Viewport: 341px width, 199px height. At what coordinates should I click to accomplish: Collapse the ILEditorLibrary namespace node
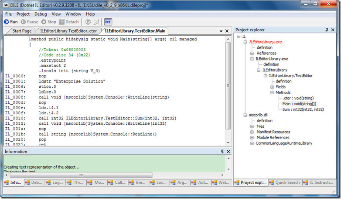click(x=259, y=70)
